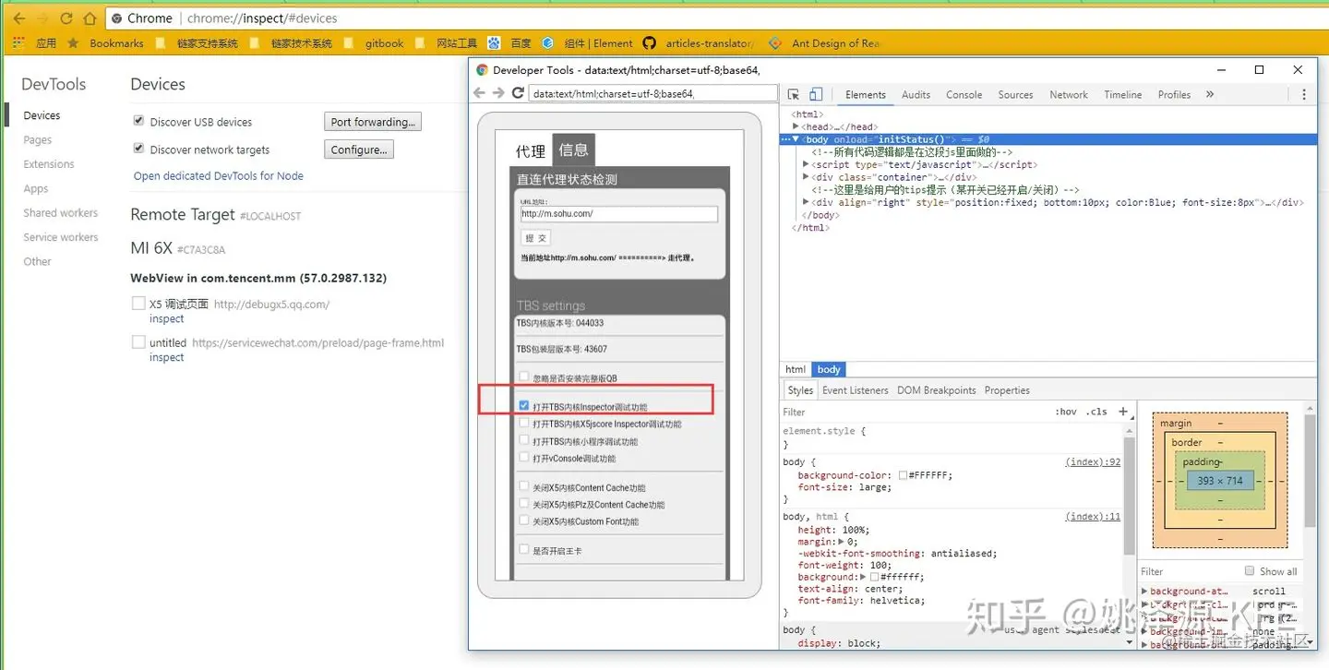Open the 网站工具 bookmark folder
The width and height of the screenshot is (1329, 670).
(447, 43)
